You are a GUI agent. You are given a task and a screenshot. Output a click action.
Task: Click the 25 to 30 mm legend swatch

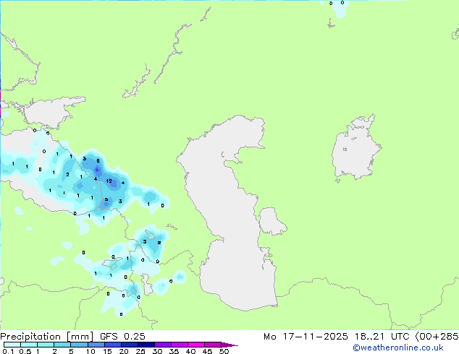coord(146,345)
